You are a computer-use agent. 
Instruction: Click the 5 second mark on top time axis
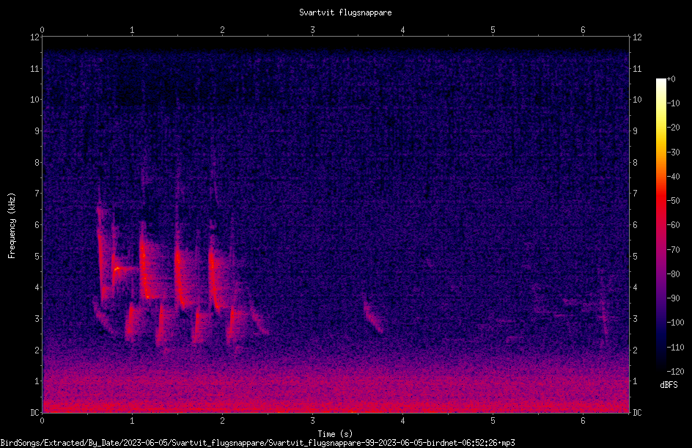point(493,30)
